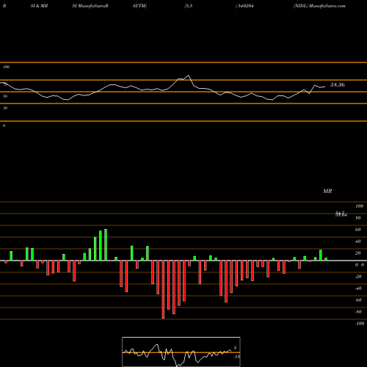Click the "80" label on MR axis
Viewport: 367px width, 367px height.
(358, 218)
